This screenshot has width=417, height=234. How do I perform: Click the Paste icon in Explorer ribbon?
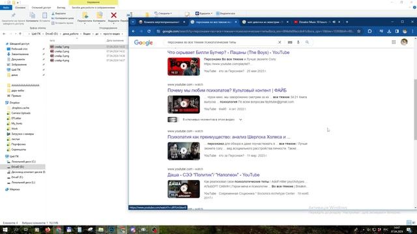pos(44,16)
